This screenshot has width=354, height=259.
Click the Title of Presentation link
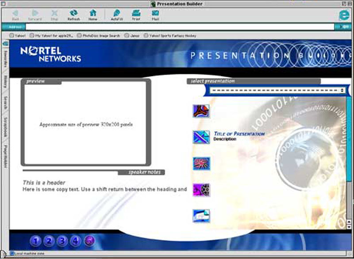[x=239, y=133]
